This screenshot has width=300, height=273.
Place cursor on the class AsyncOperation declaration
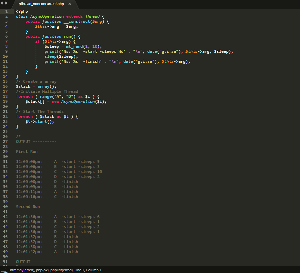(47, 16)
